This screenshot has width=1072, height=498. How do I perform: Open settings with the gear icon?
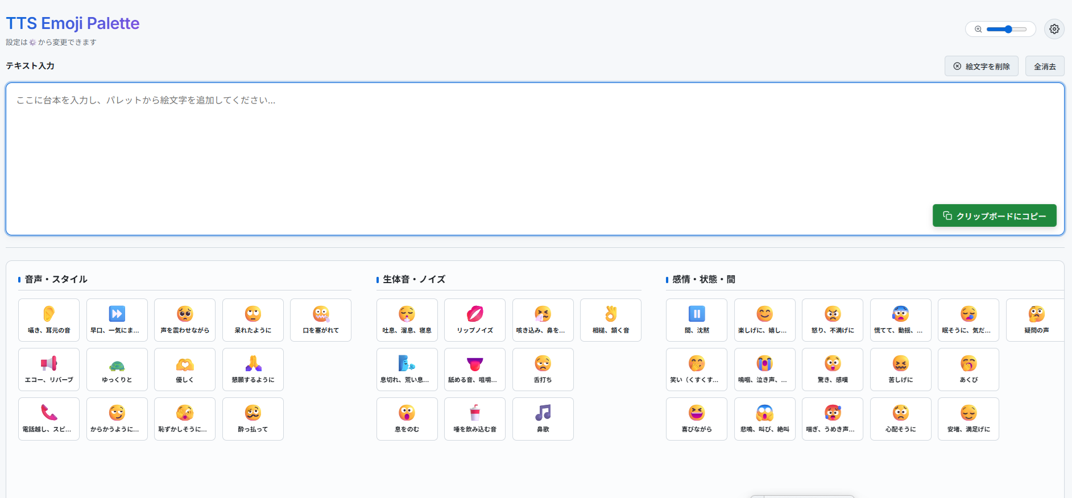[x=1054, y=29]
